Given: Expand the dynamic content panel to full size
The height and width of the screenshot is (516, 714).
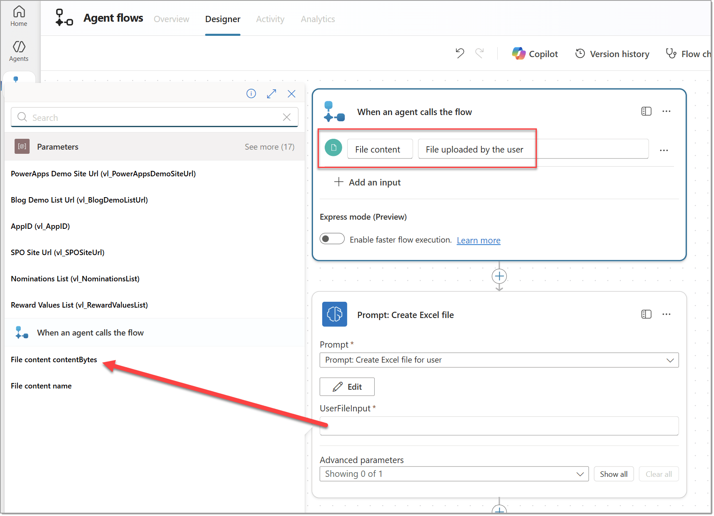Looking at the screenshot, I should [x=271, y=93].
